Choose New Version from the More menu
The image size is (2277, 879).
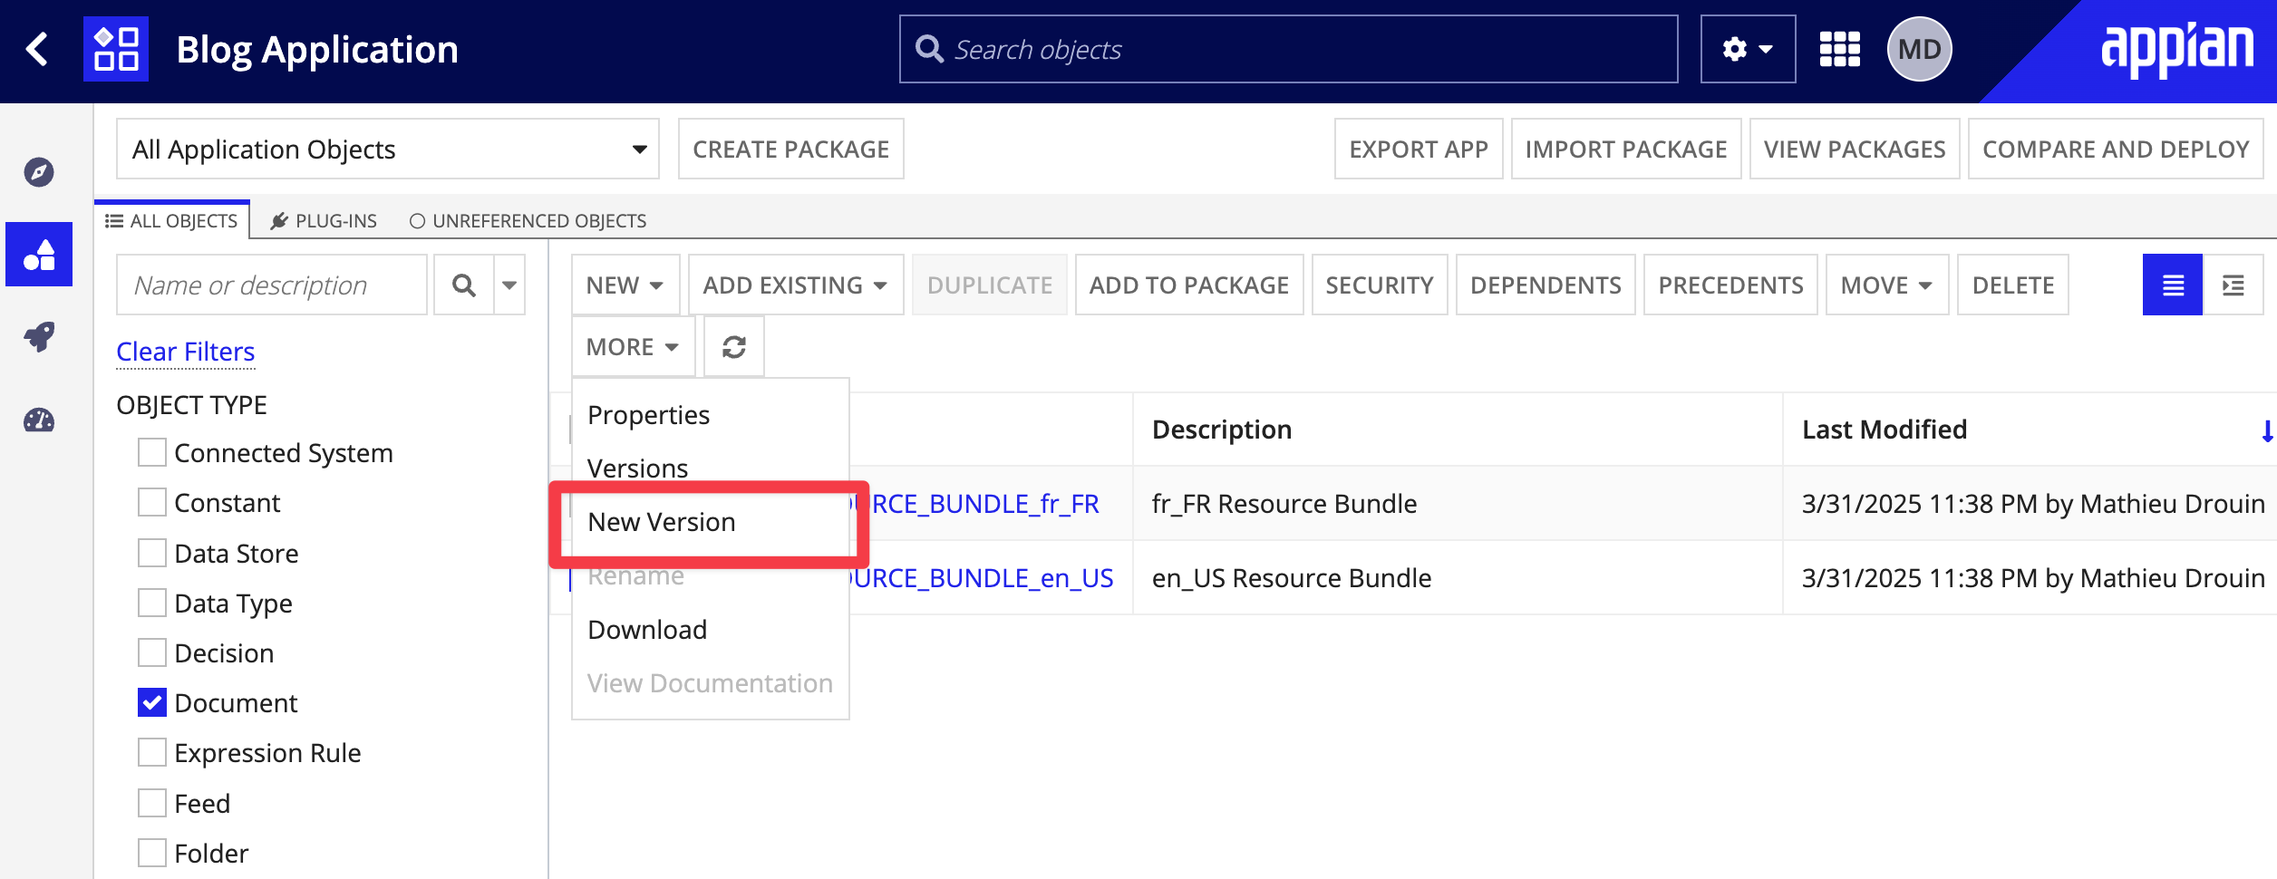662,522
